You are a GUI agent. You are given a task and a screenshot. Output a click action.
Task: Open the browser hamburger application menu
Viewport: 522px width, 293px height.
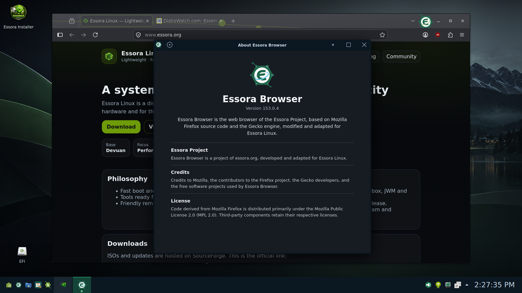[x=462, y=35]
